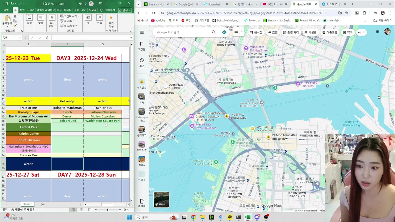
Task: Insert function using the fx icon
Action: [47, 38]
